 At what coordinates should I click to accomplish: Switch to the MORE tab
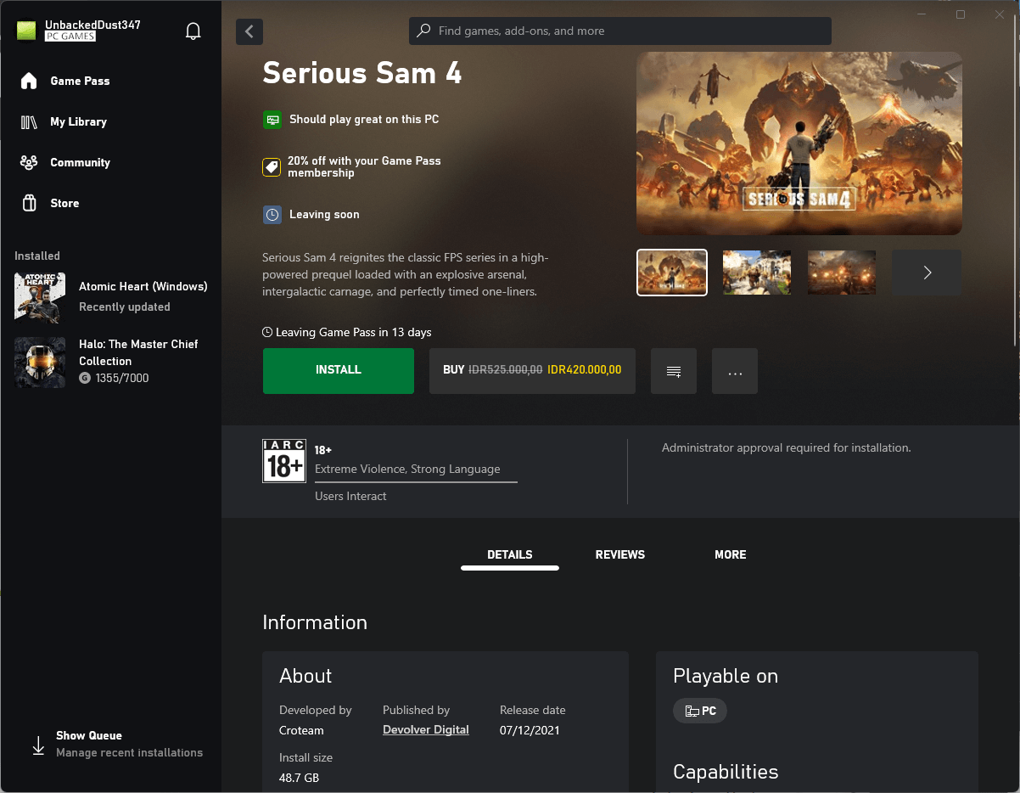click(x=731, y=554)
